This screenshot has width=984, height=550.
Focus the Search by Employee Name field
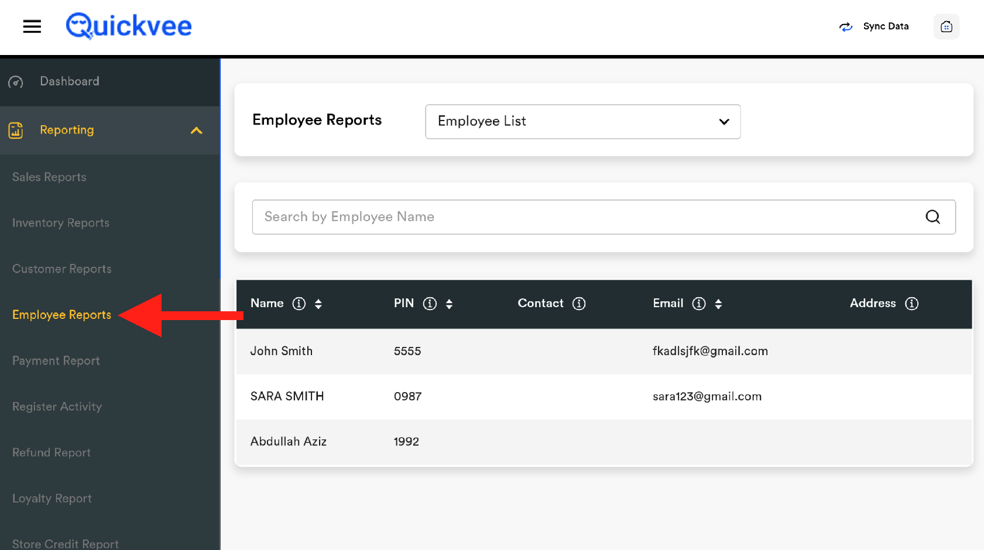pyautogui.click(x=585, y=217)
